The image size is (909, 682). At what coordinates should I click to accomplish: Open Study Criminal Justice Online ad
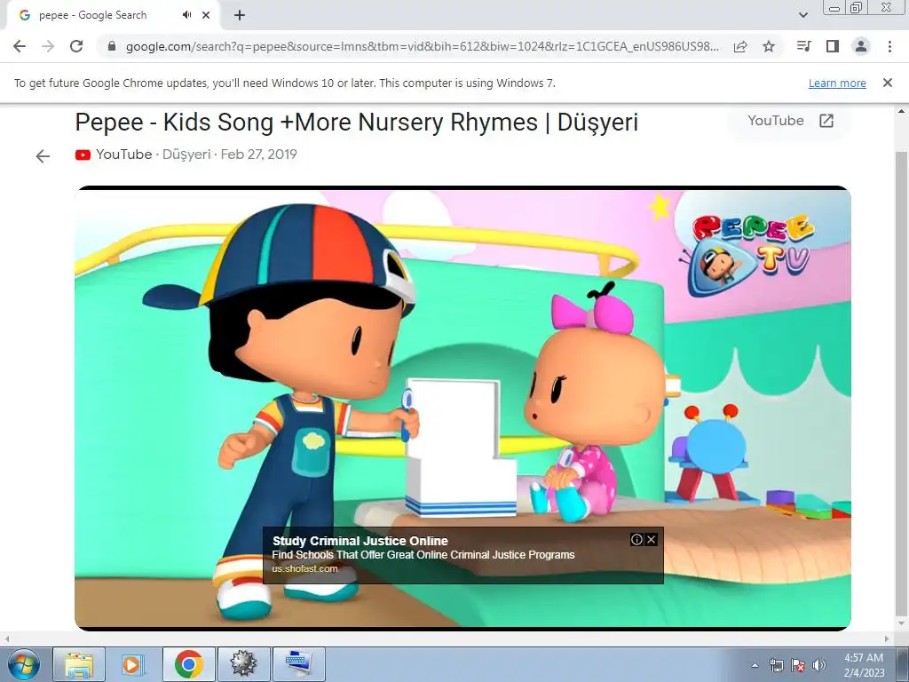pyautogui.click(x=360, y=541)
